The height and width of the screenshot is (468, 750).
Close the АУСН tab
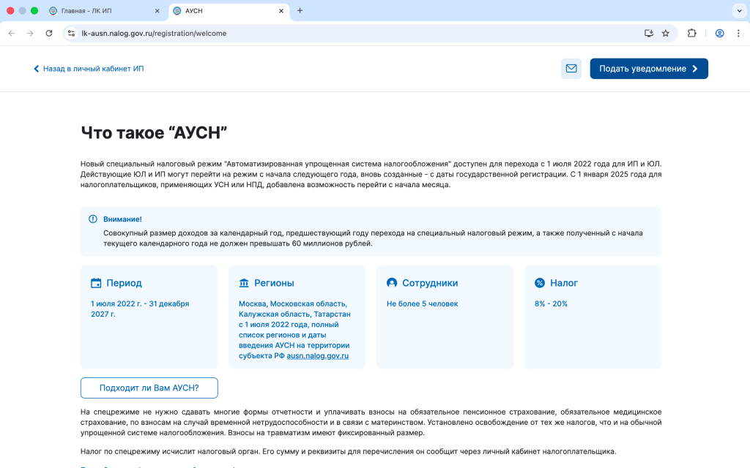282,11
